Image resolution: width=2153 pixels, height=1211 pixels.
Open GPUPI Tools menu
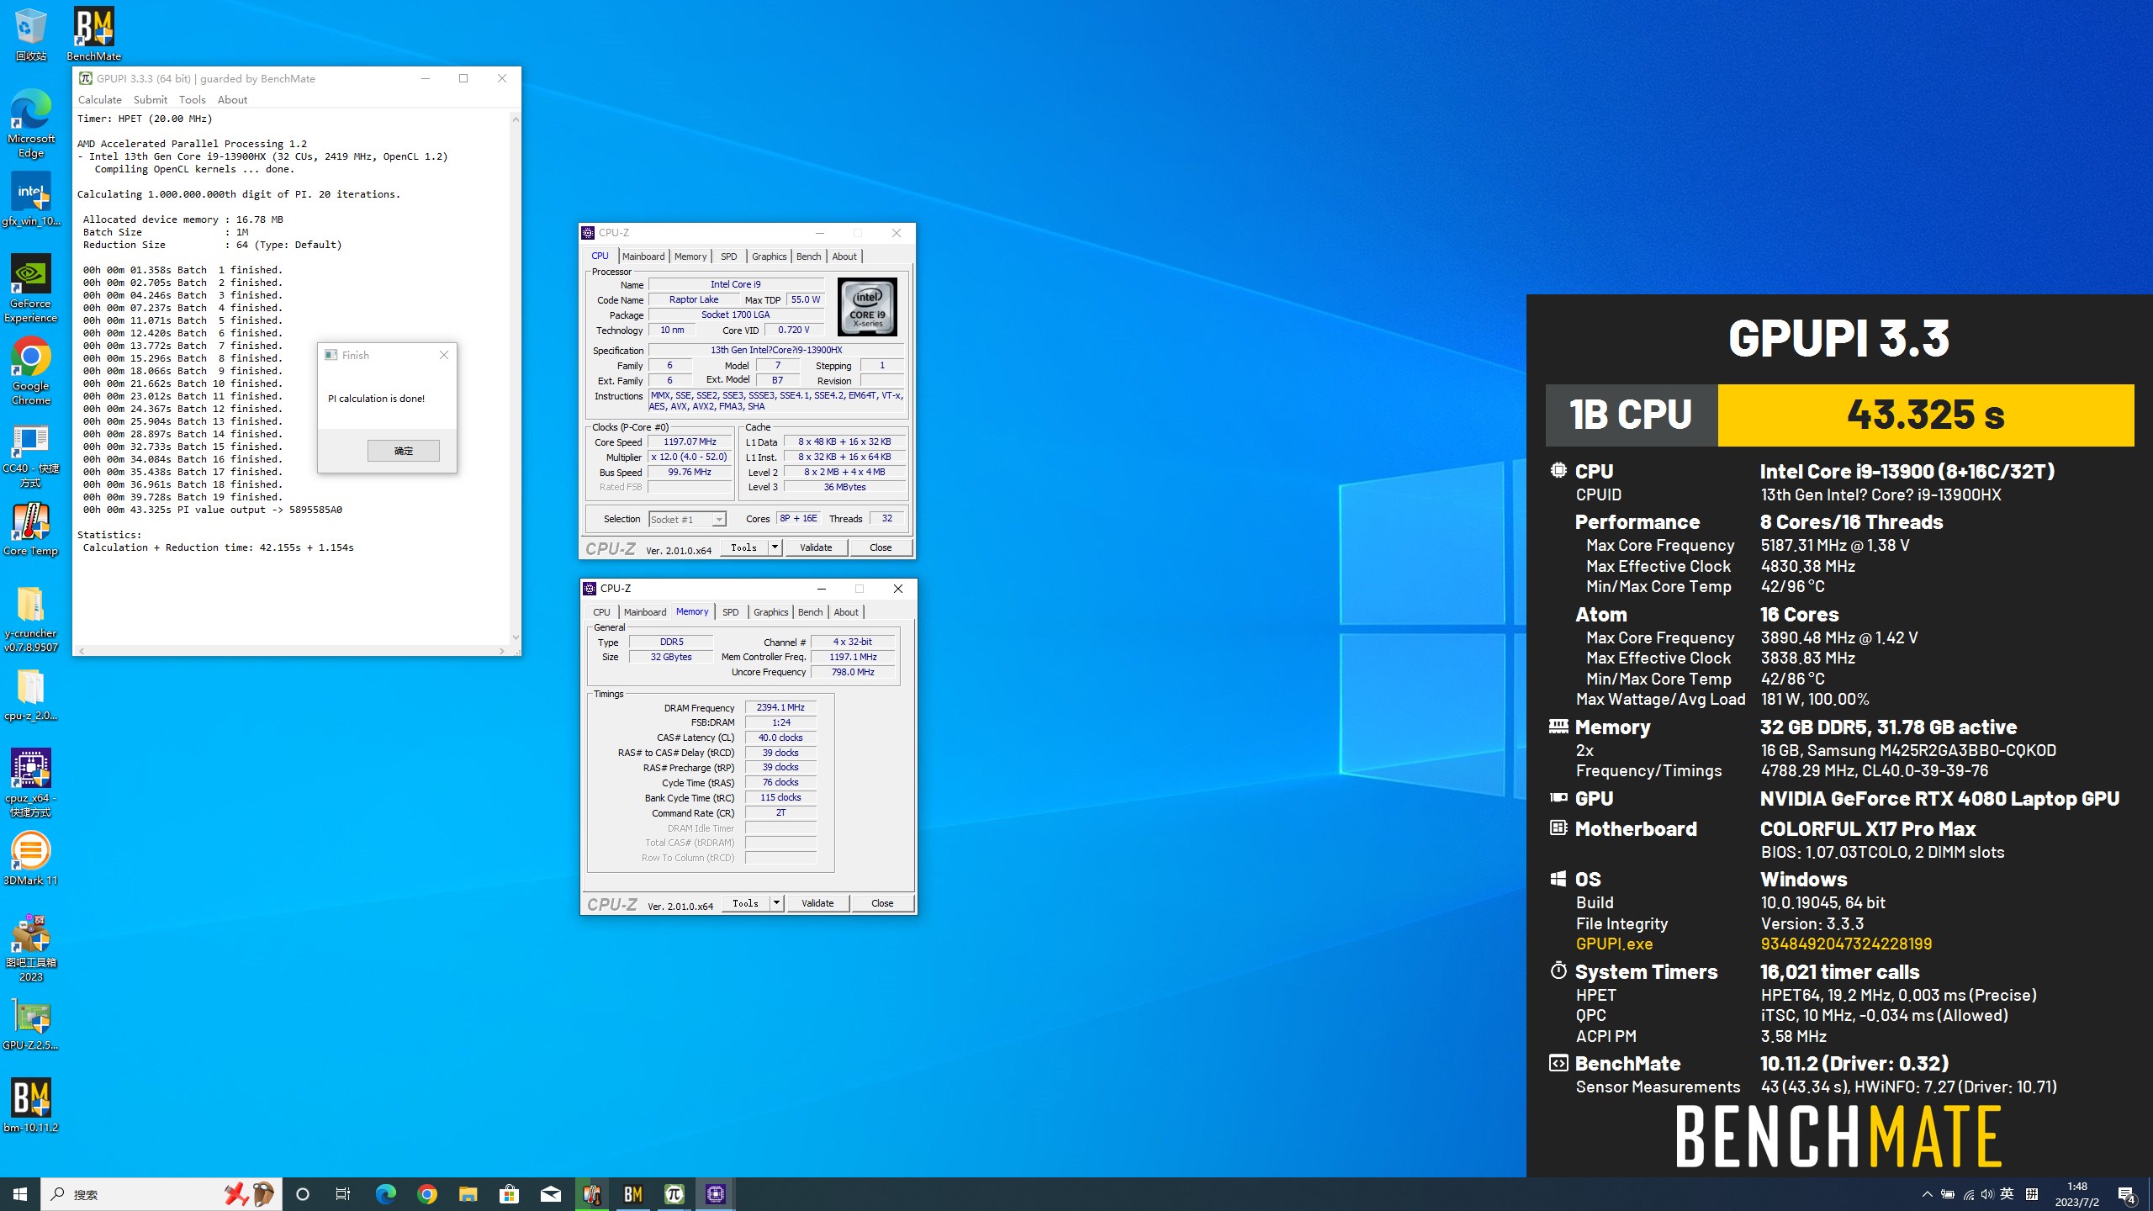193,99
